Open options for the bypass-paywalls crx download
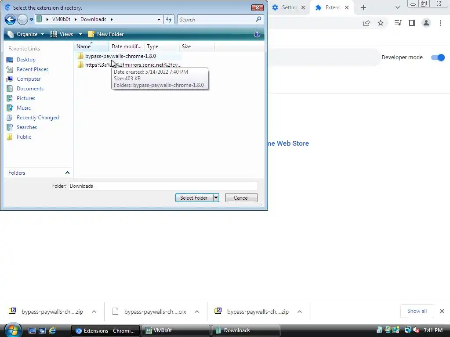The image size is (450, 337). tap(196, 312)
